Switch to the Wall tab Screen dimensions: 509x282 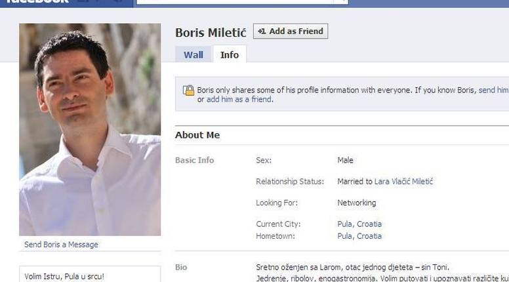pyautogui.click(x=193, y=55)
